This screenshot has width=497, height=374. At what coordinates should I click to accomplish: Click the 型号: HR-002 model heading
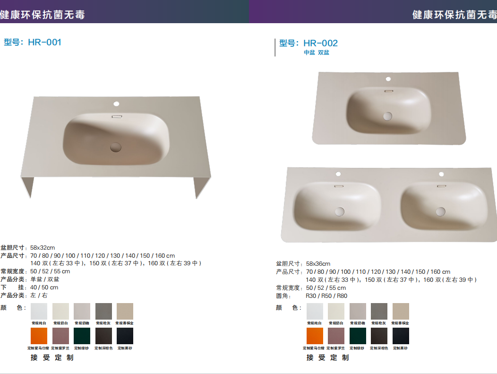point(308,43)
